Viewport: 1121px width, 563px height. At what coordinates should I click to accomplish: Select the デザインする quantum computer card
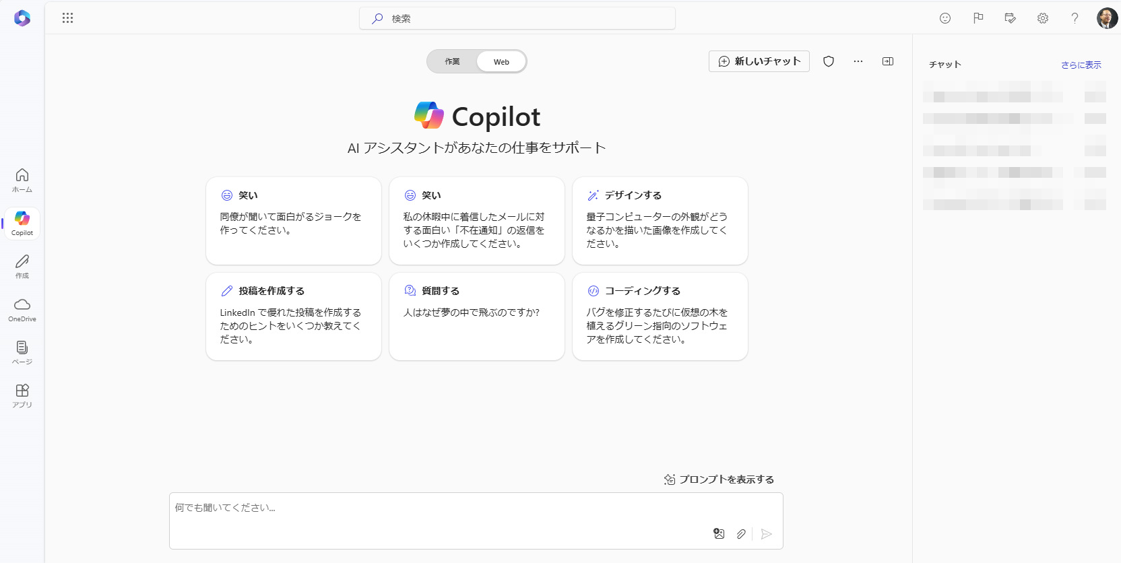(x=660, y=221)
